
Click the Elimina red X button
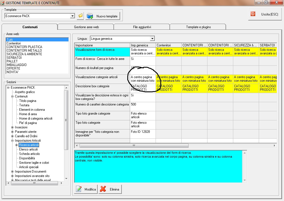pos(110,189)
